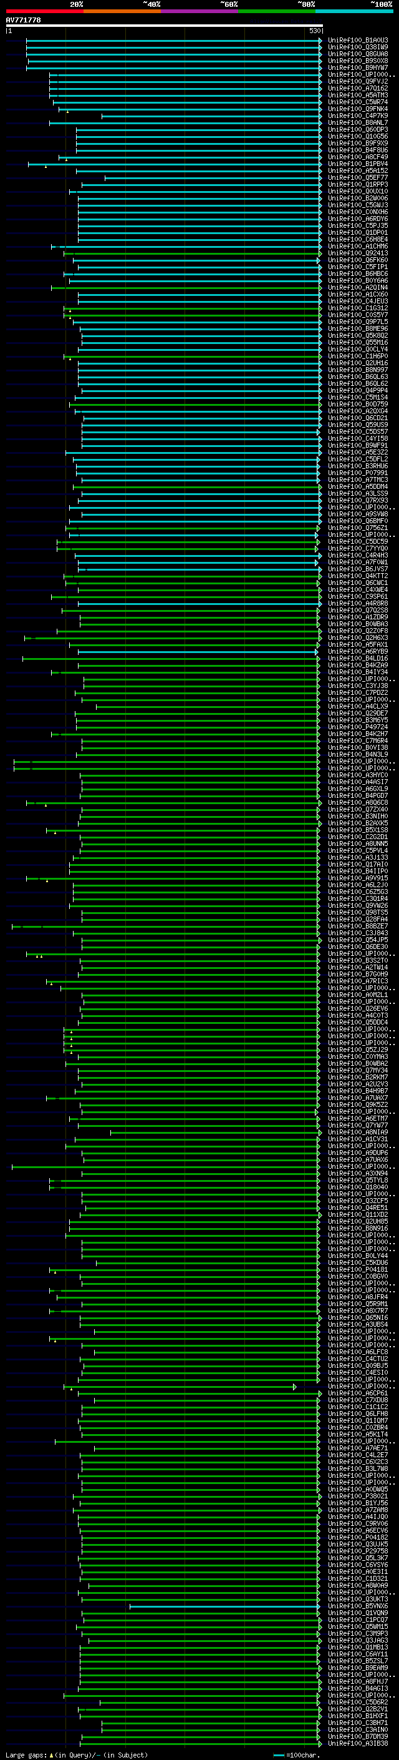This screenshot has height=1760, width=399.
Task: Click the UniRef100_Q60DP3 label
Action: [x=358, y=130]
